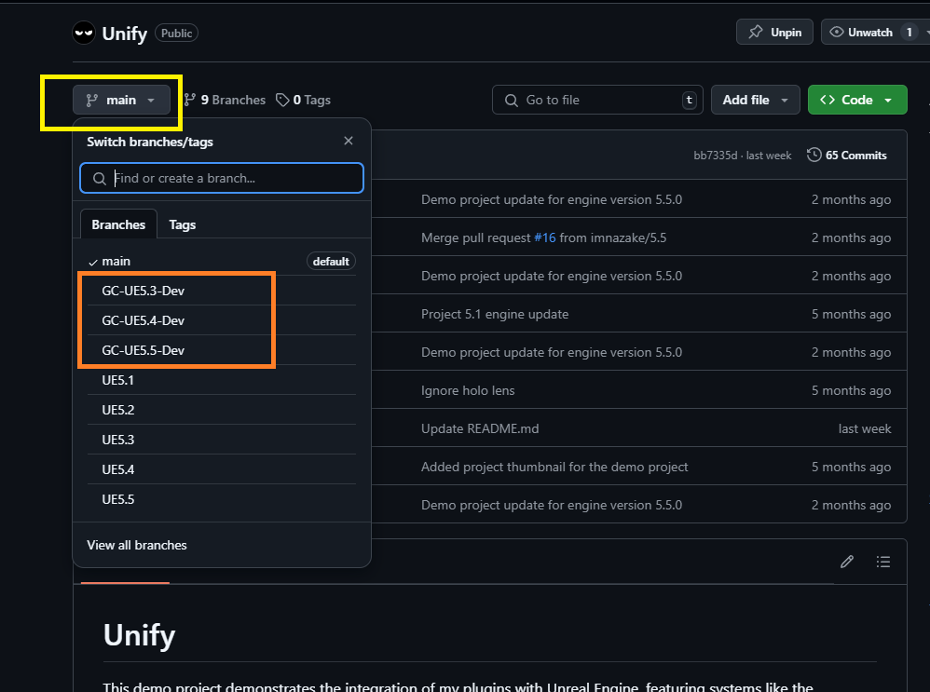
Task: Click the 'last week' timestamp on README row
Action: 864,428
